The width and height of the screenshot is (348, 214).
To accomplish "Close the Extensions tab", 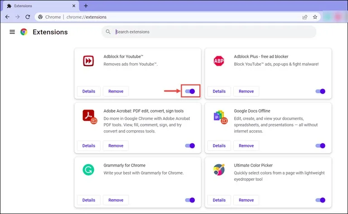I will pyautogui.click(x=74, y=6).
